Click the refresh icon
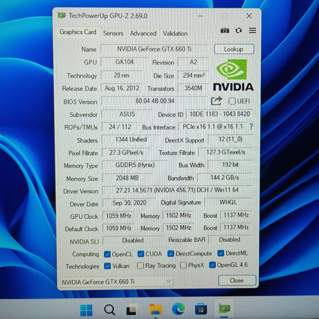Viewport: 319px width, 319px height. coord(238,31)
